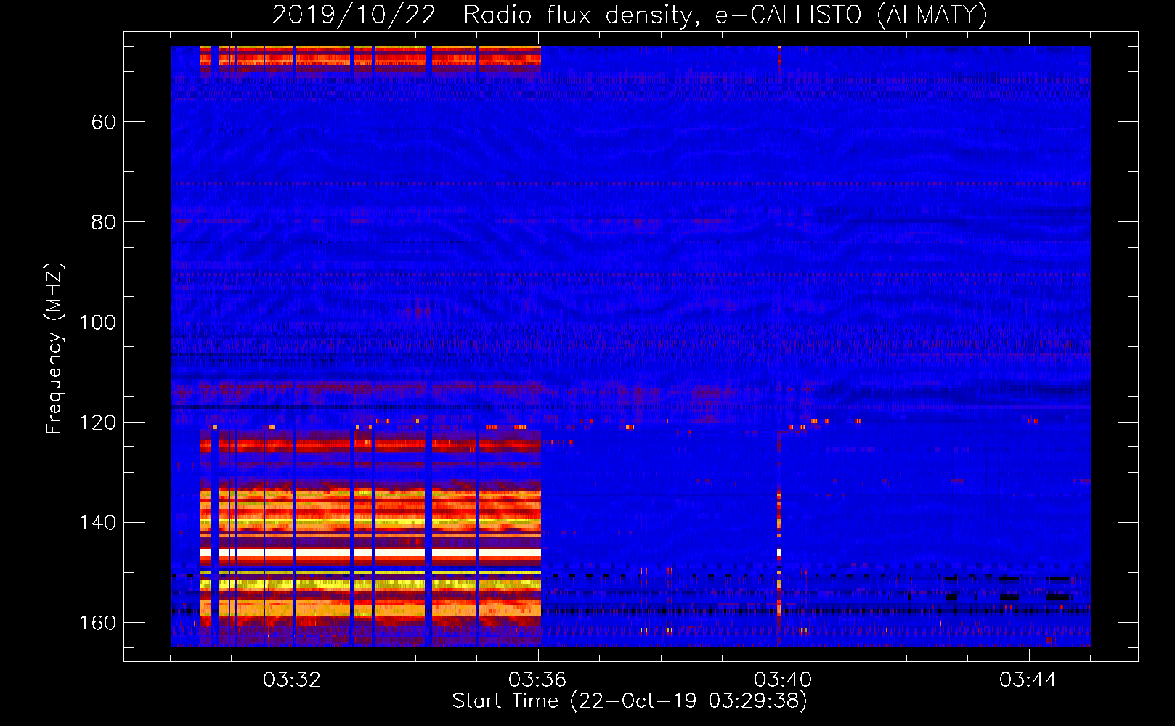This screenshot has height=726, width=1175.
Task: Click the 80 frequency tick label
Action: coord(104,222)
